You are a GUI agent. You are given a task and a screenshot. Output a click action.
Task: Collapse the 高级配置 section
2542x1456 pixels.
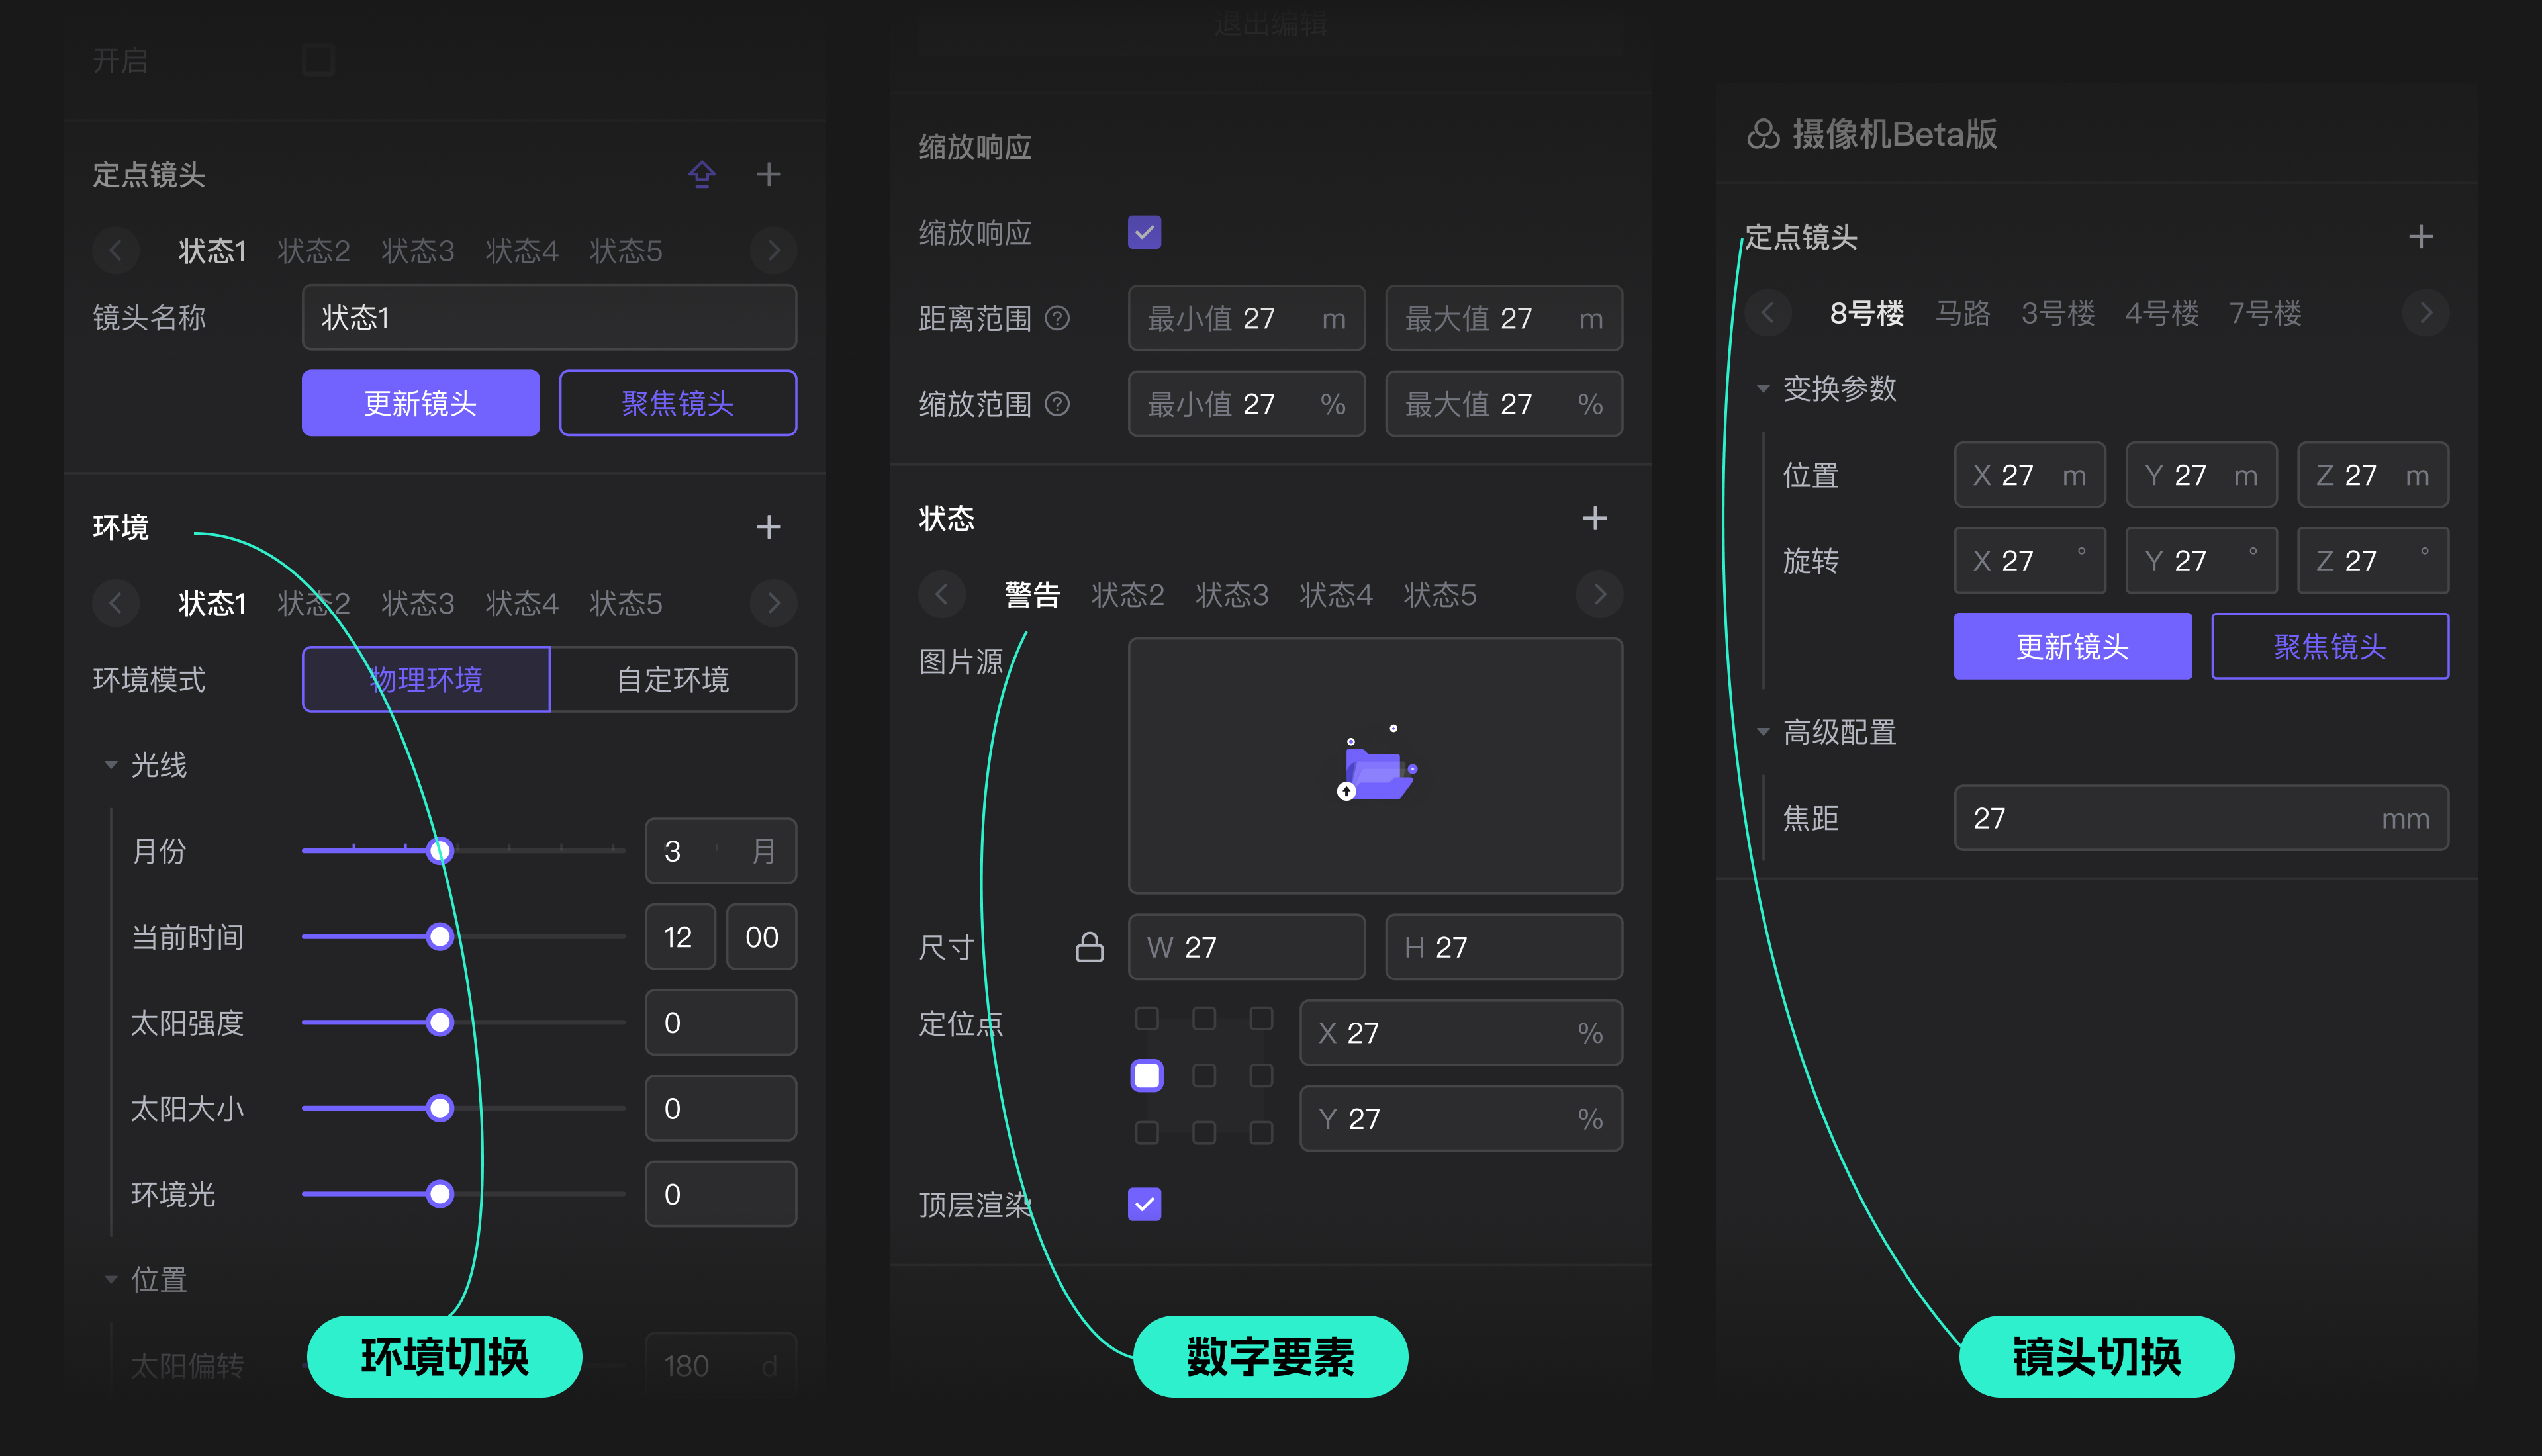click(1764, 733)
